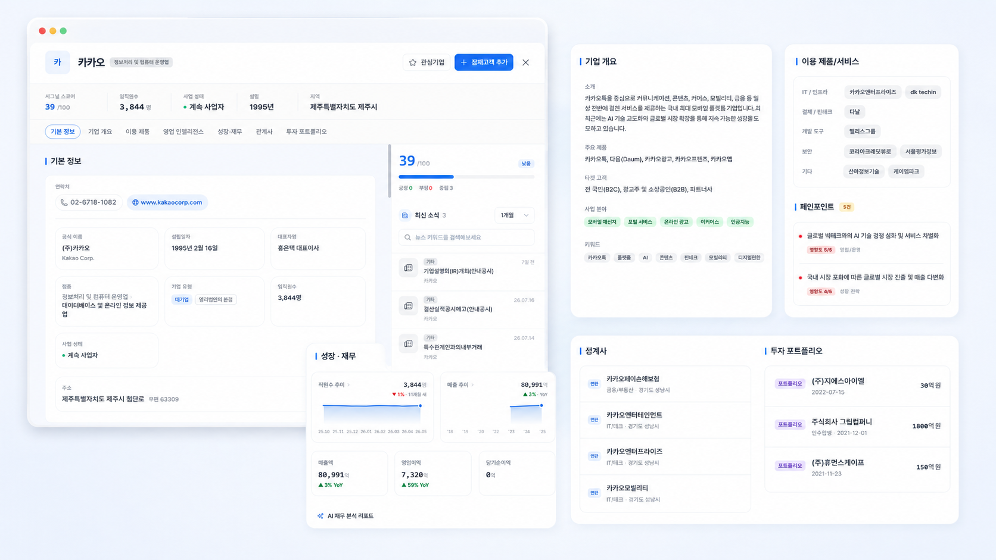This screenshot has width=996, height=560.
Task: Click the news icon beside 특수관계인과의내부거래
Action: 408,344
